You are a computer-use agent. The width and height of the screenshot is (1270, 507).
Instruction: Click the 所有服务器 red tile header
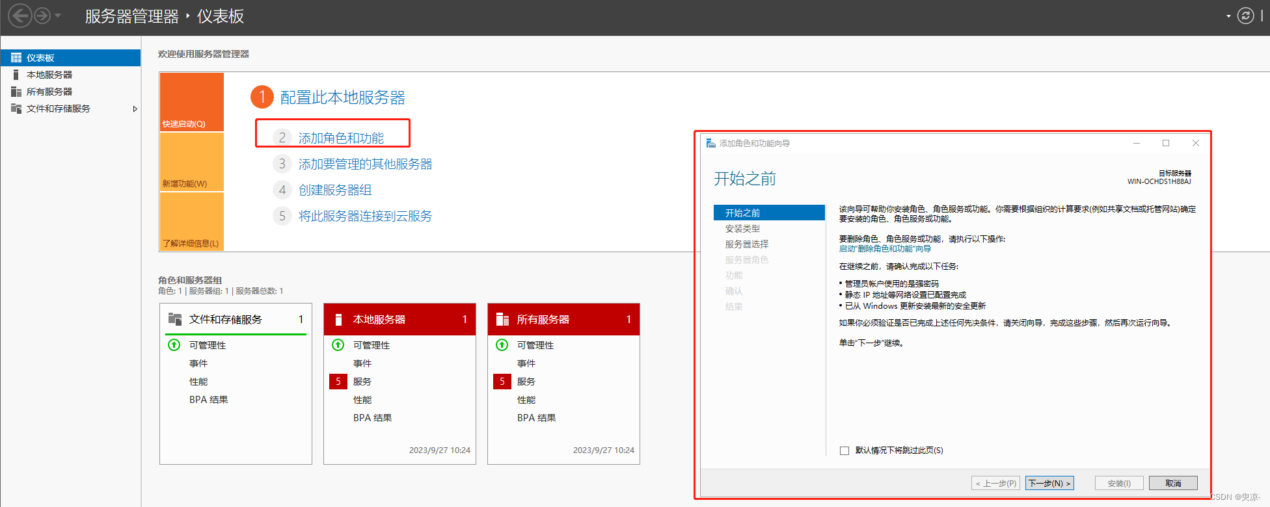(563, 319)
